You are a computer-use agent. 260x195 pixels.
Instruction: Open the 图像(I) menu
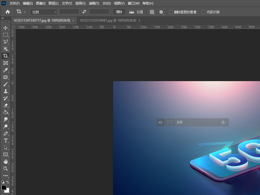[40, 3]
